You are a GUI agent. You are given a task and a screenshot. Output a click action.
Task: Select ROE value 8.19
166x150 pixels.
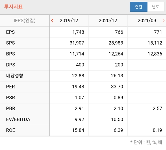[x=157, y=130]
